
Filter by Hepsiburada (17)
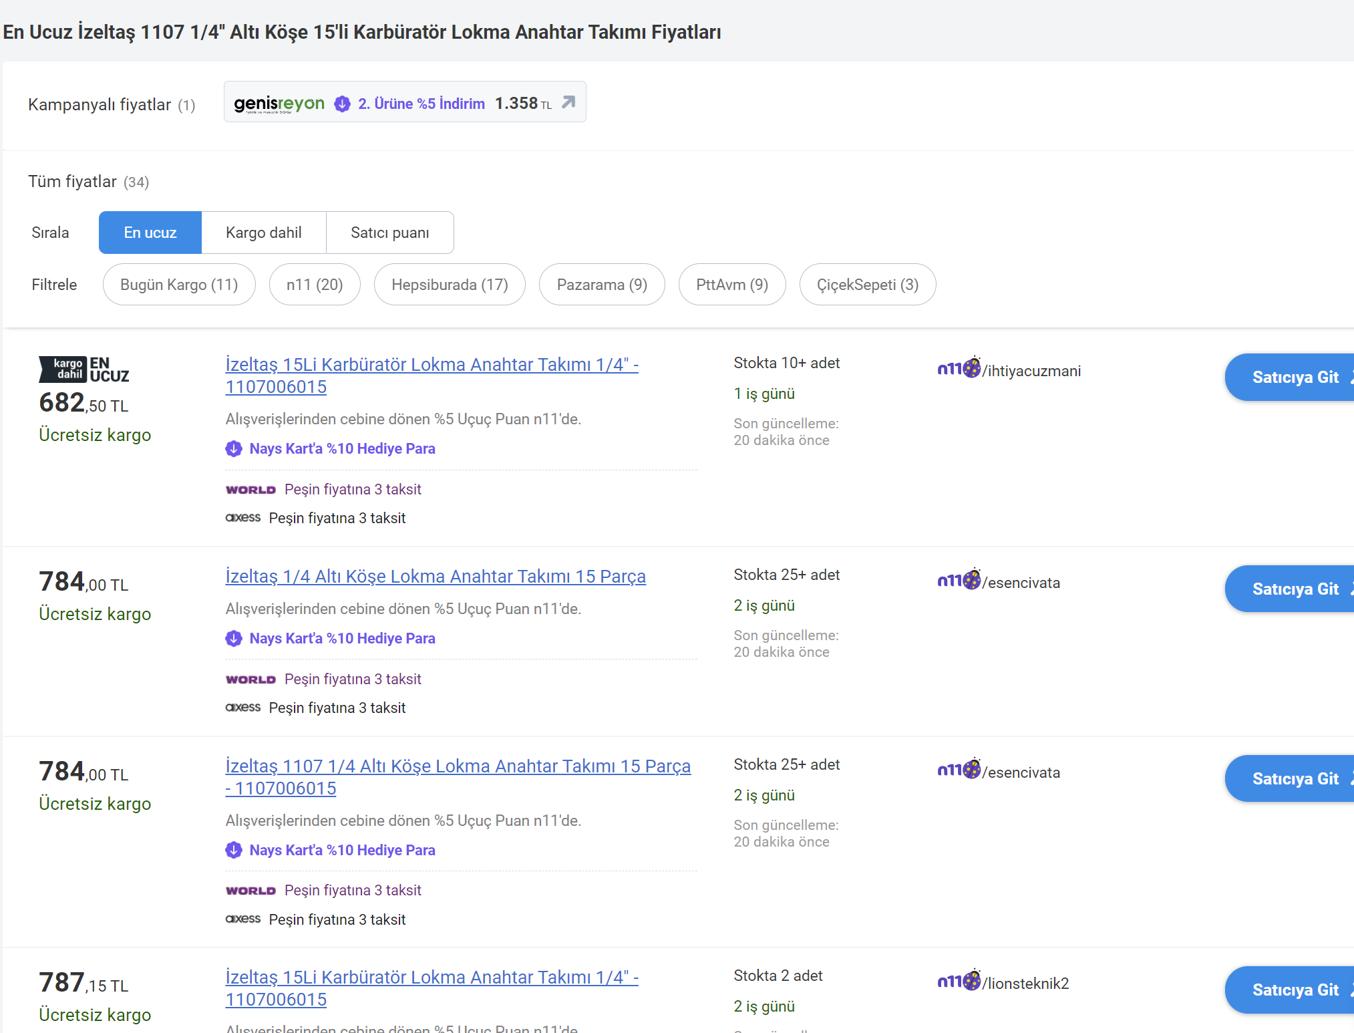point(450,285)
